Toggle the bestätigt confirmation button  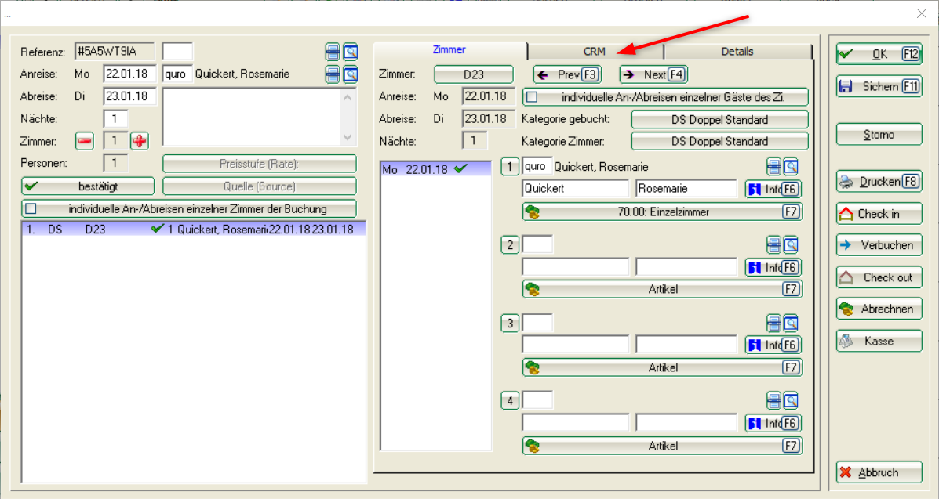pyautogui.click(x=88, y=186)
